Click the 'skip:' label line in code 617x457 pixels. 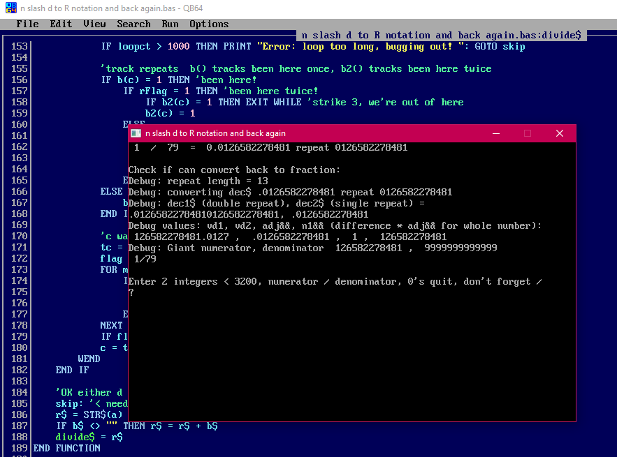70,403
